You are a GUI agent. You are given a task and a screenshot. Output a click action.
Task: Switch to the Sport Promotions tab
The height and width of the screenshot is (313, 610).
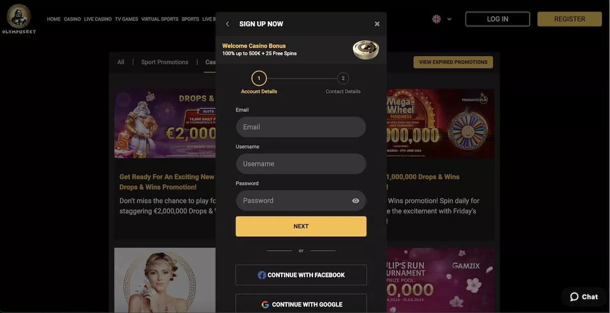click(x=165, y=62)
